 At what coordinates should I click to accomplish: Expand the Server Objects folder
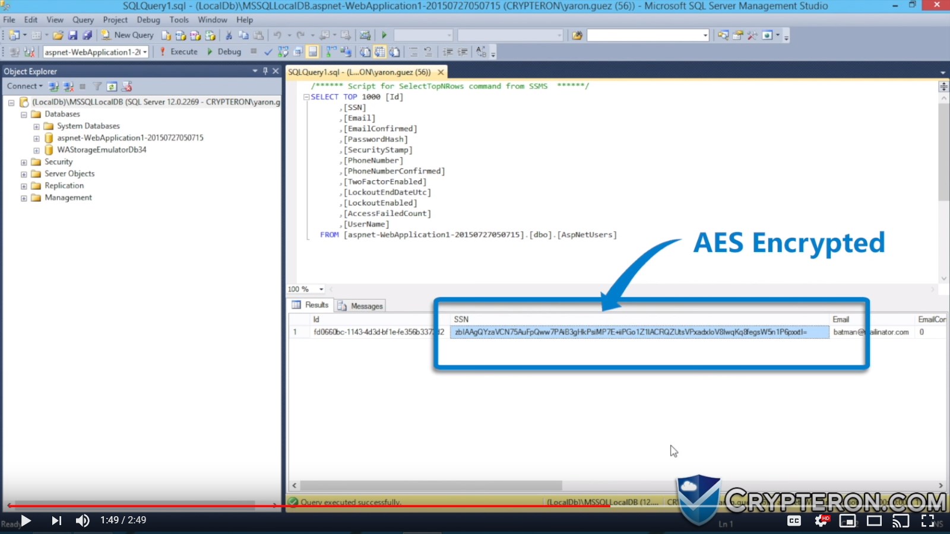[24, 174]
